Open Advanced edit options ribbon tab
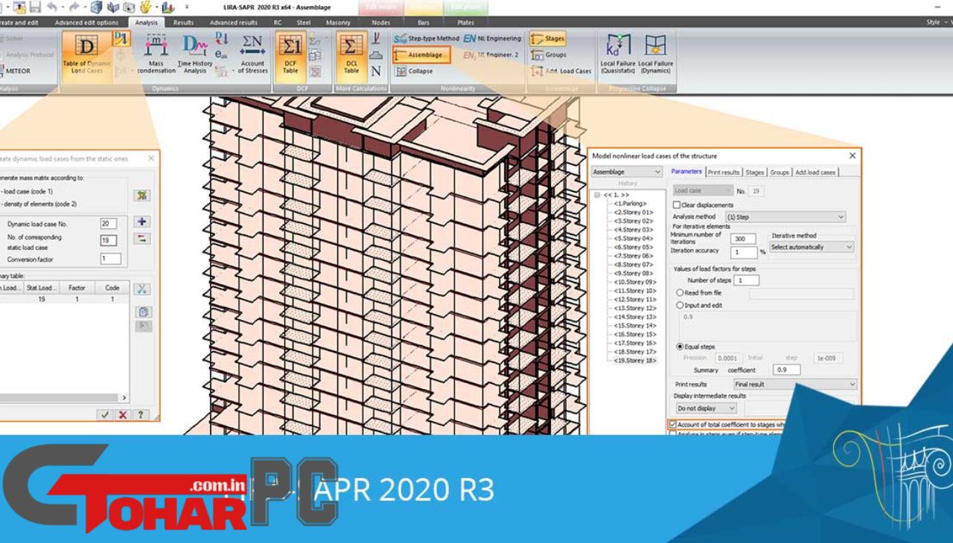 86,23
